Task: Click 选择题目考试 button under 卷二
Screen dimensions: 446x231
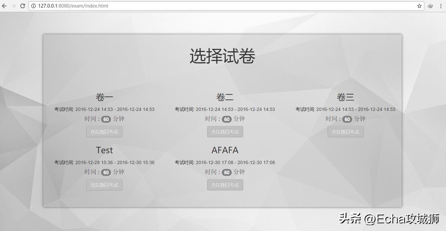Action: (x=225, y=132)
